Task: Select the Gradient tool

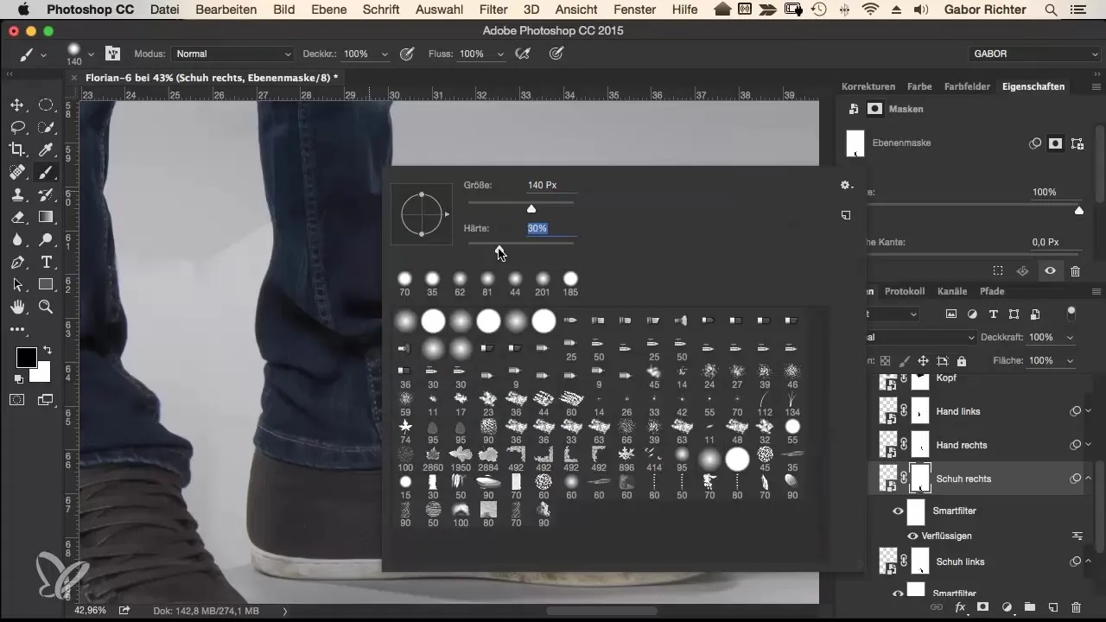Action: coord(46,218)
